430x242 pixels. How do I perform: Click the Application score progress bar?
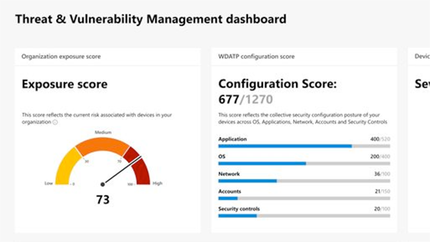click(x=304, y=146)
